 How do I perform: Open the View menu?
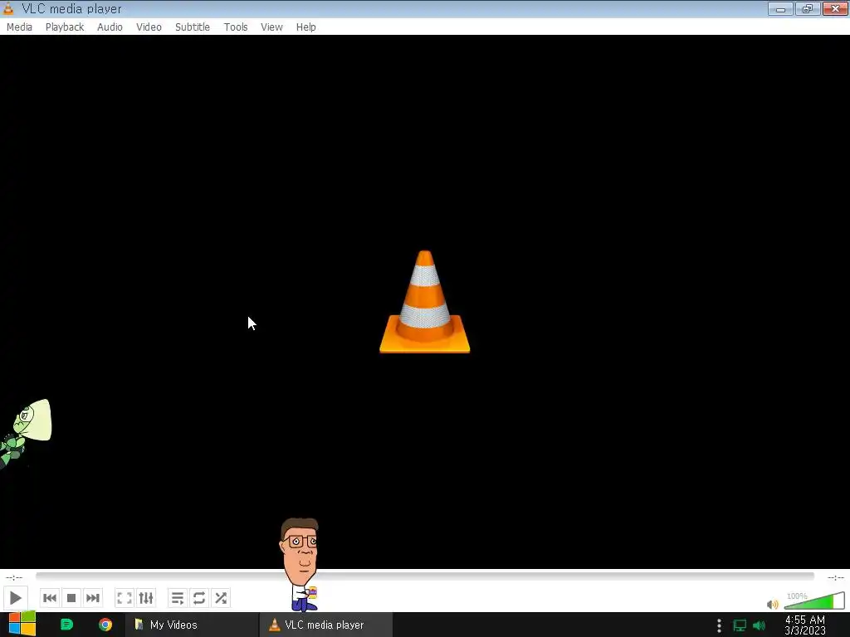tap(271, 27)
